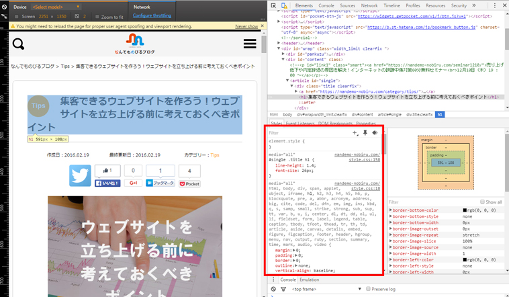Collapse the div id="wrap" node
This screenshot has height=297, width=509.
279,48
